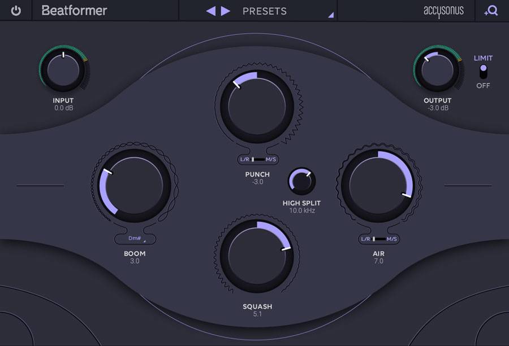
Task: Click the Air value 7.0
Action: (x=378, y=261)
